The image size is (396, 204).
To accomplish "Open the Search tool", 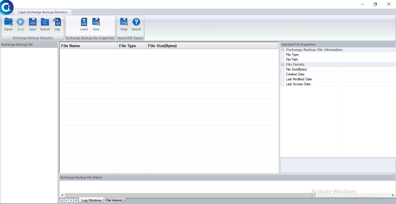I will point(45,25).
